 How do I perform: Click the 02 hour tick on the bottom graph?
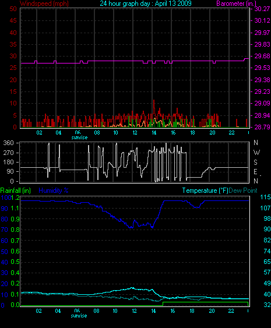click(x=38, y=311)
